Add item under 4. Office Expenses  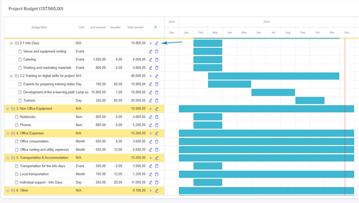(150, 133)
